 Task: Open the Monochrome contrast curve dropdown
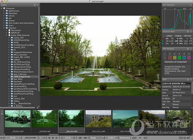(x=126, y=138)
